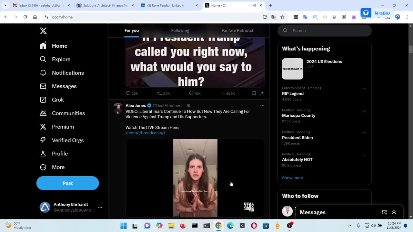Click the share icon on Trump post
This screenshot has height=232, width=413.
[262, 93]
